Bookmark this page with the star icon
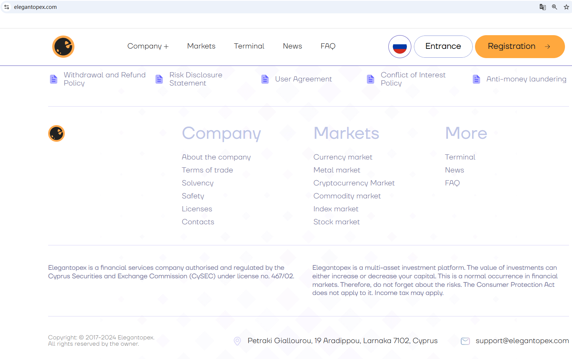Screen dimensions: 572x359 [x=566, y=7]
